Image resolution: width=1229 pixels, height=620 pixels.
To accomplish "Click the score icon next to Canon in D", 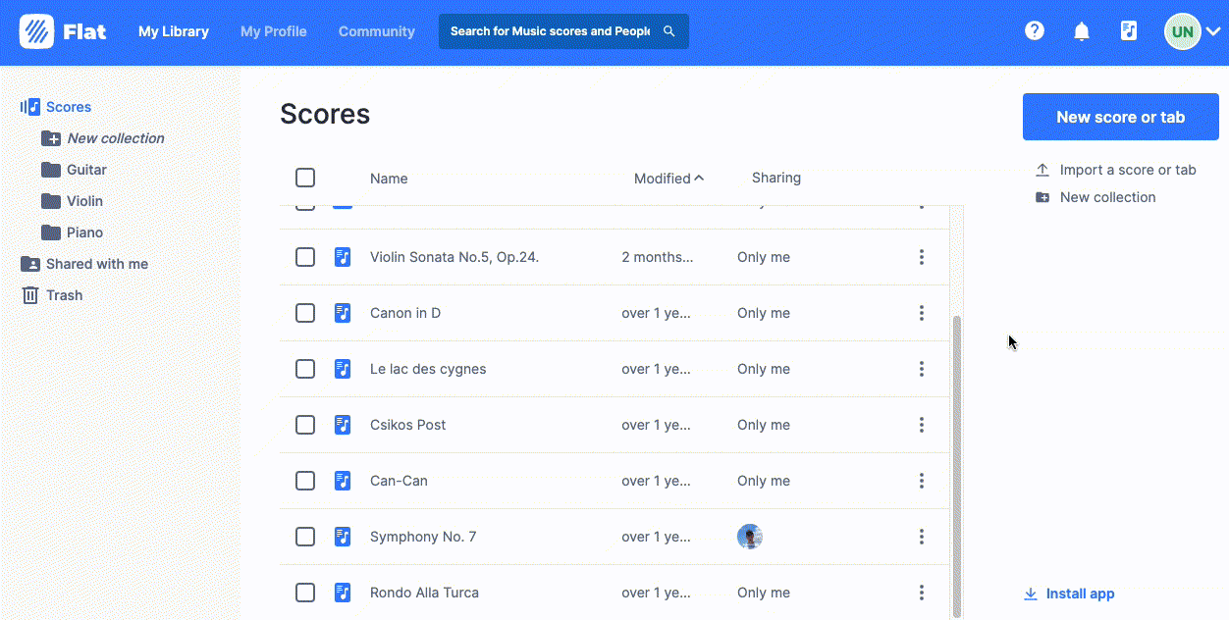I will click(x=343, y=312).
